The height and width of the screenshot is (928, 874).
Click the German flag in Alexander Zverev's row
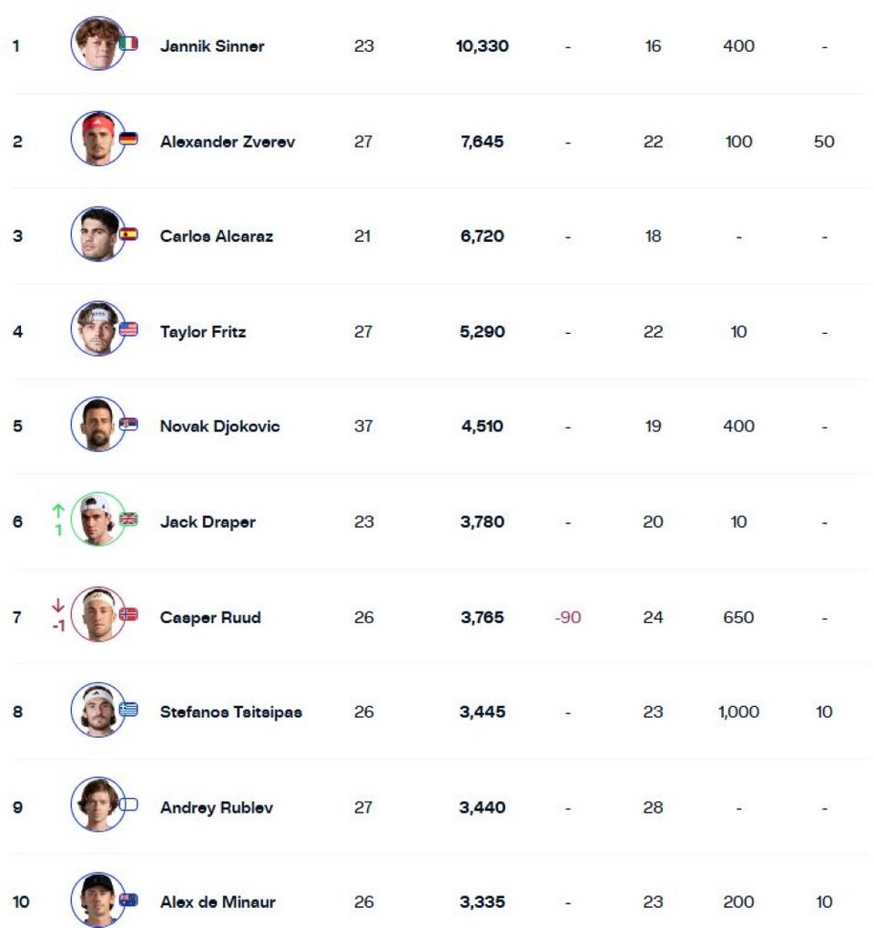pyautogui.click(x=128, y=138)
